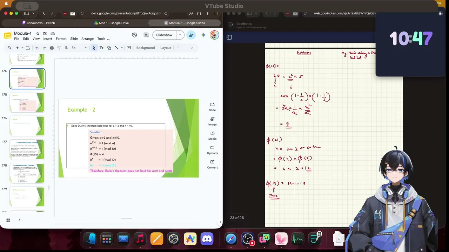The height and width of the screenshot is (252, 449).
Task: Open version history clock icon
Action: pos(134,35)
